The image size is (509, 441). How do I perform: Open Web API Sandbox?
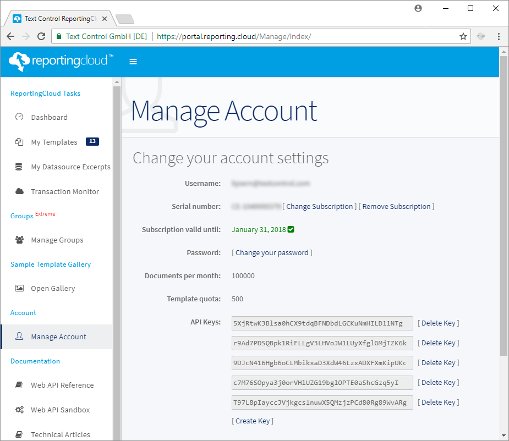[61, 410]
